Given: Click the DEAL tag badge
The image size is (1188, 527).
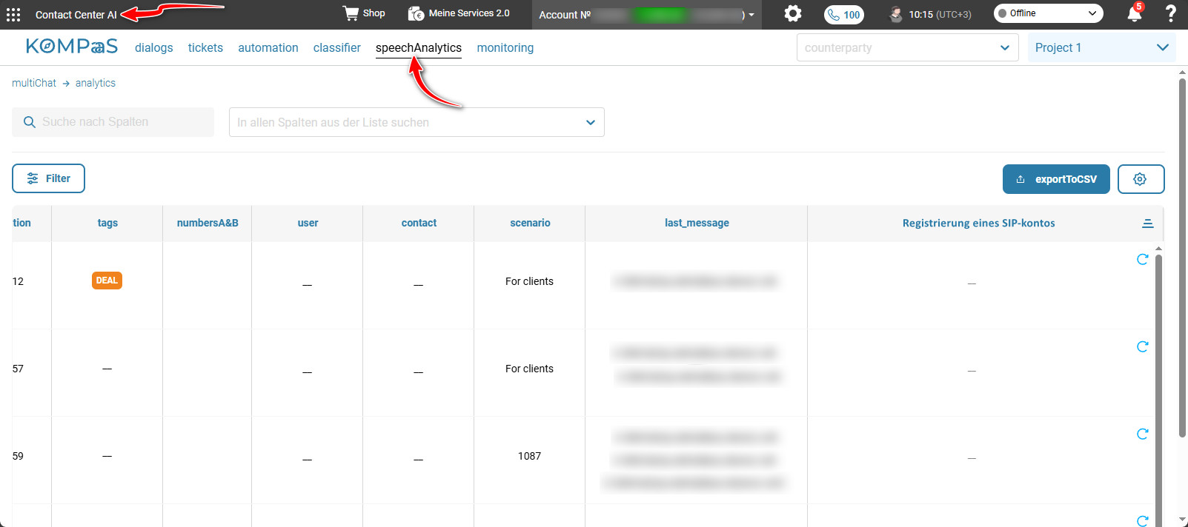Looking at the screenshot, I should [107, 281].
